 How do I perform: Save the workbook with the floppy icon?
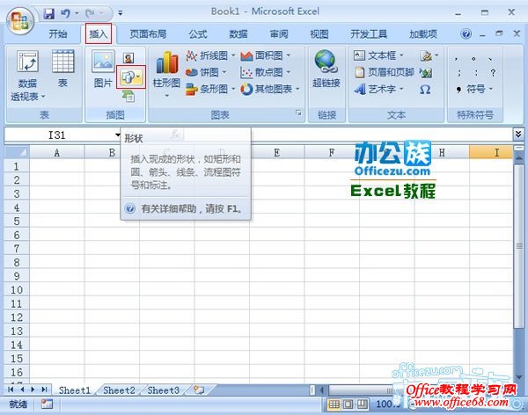(x=49, y=14)
